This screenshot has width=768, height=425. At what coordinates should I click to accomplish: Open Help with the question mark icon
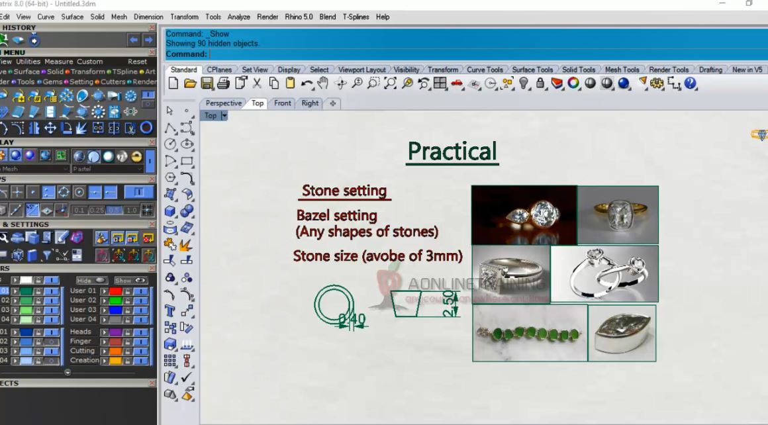pyautogui.click(x=690, y=83)
